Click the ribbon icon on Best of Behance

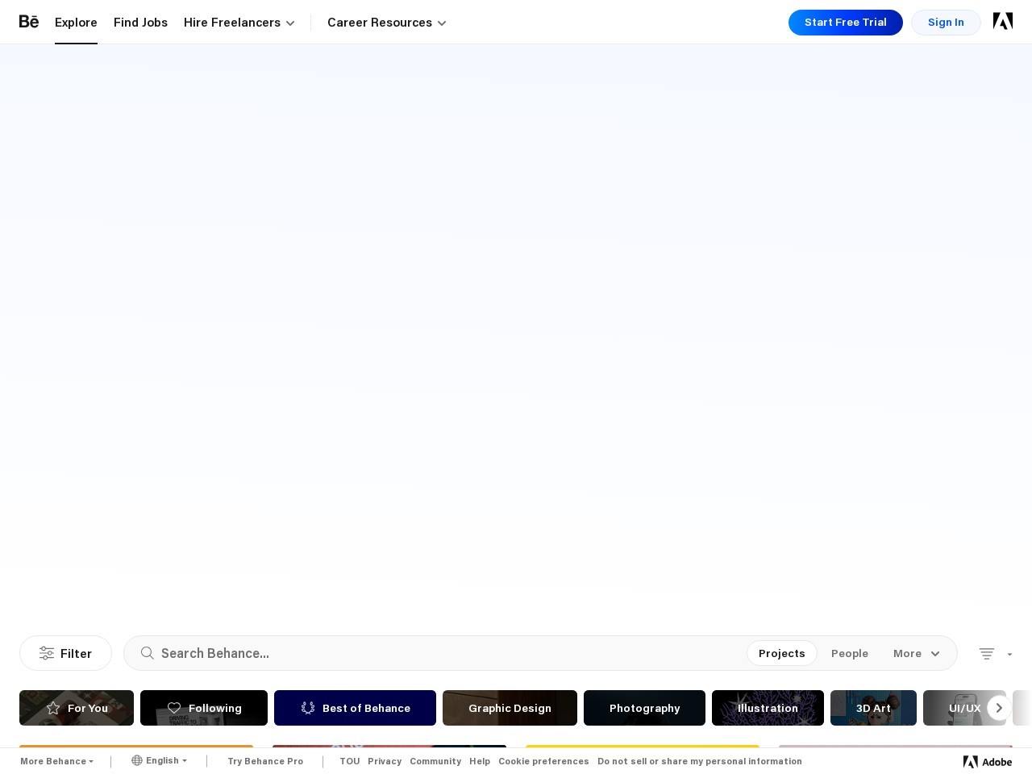308,707
